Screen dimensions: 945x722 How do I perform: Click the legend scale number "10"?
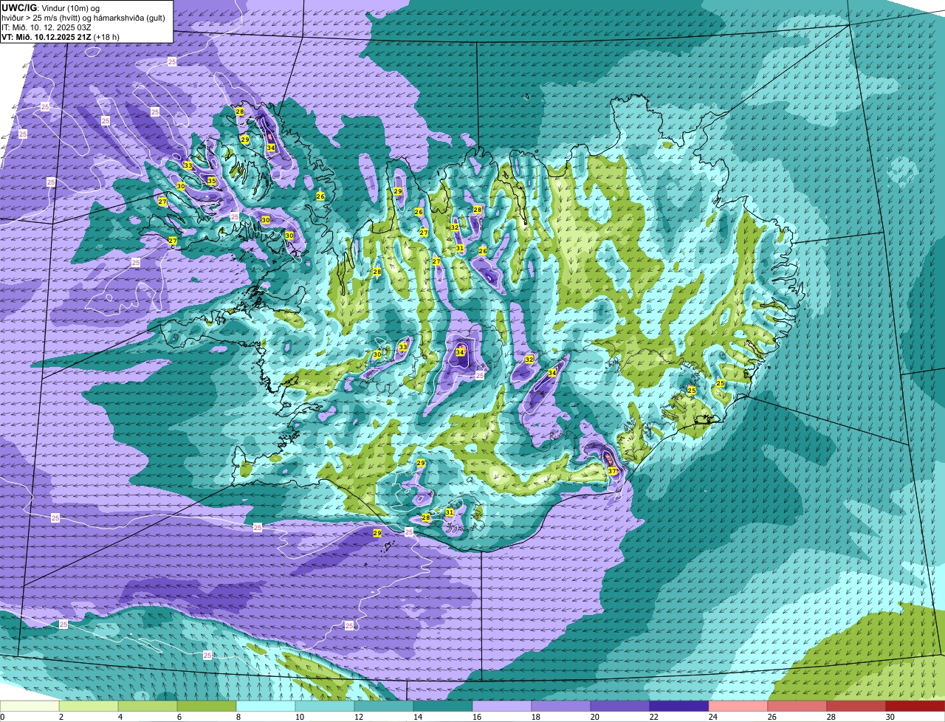(300, 717)
